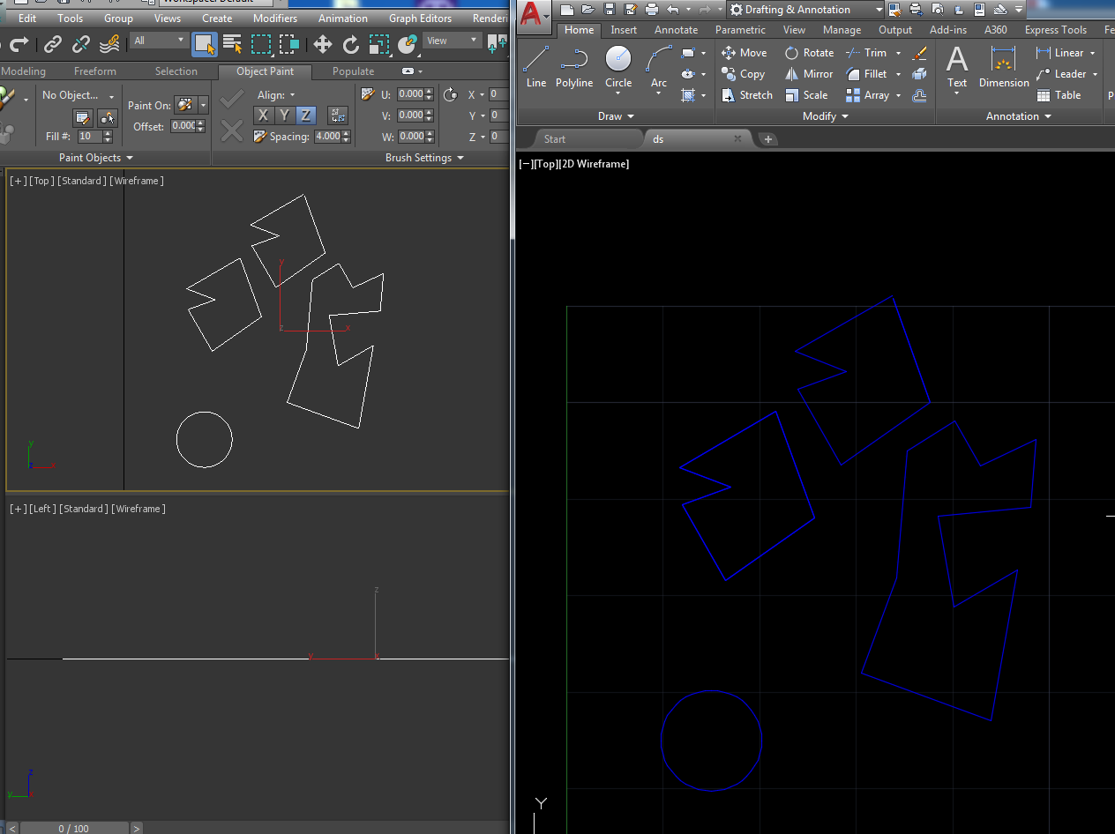
Task: Activate the Select and Rotate tool in 3ds Max
Action: 351,43
